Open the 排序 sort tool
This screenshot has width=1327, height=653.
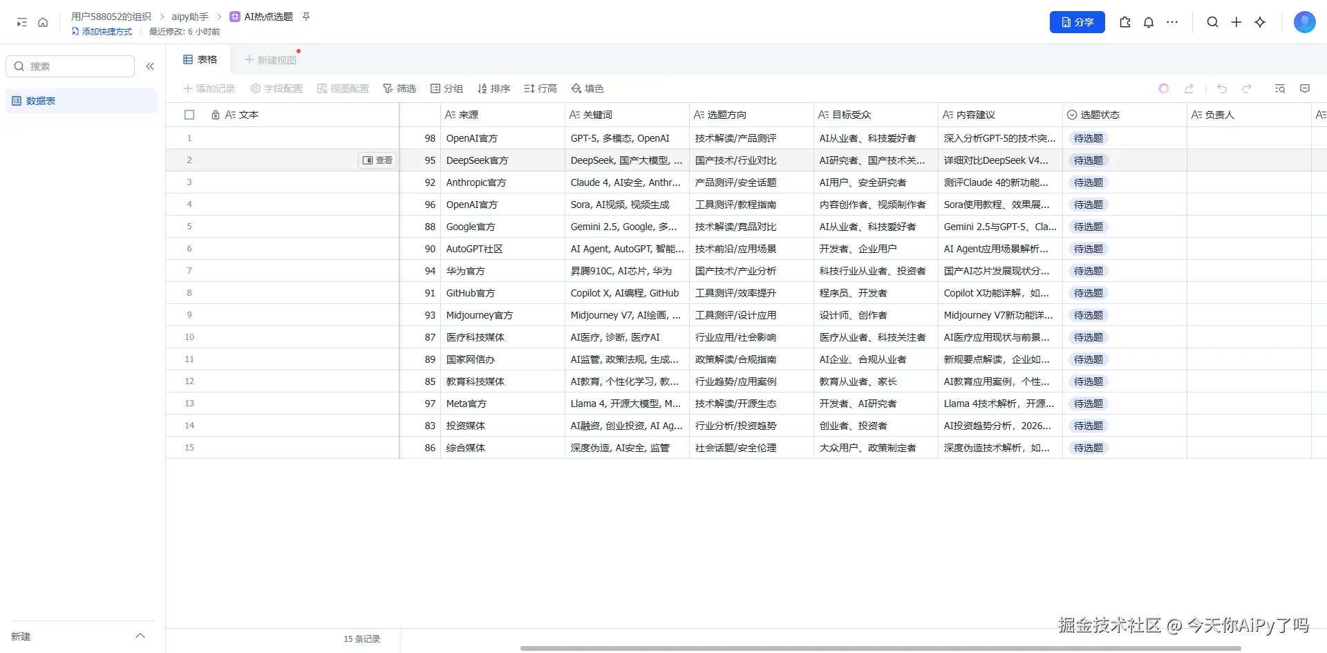493,88
